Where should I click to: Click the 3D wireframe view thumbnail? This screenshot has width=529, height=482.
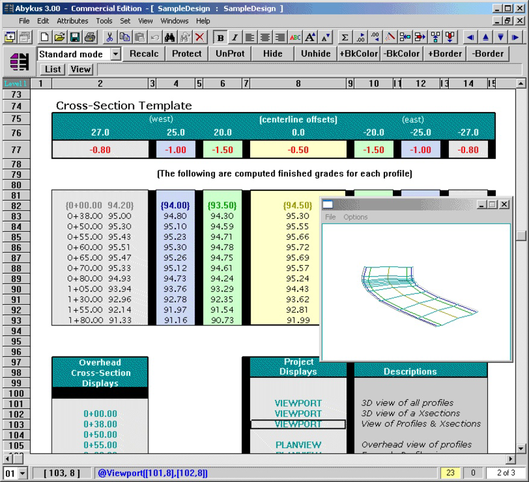416,292
